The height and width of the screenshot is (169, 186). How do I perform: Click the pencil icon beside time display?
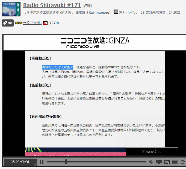coord(35,164)
